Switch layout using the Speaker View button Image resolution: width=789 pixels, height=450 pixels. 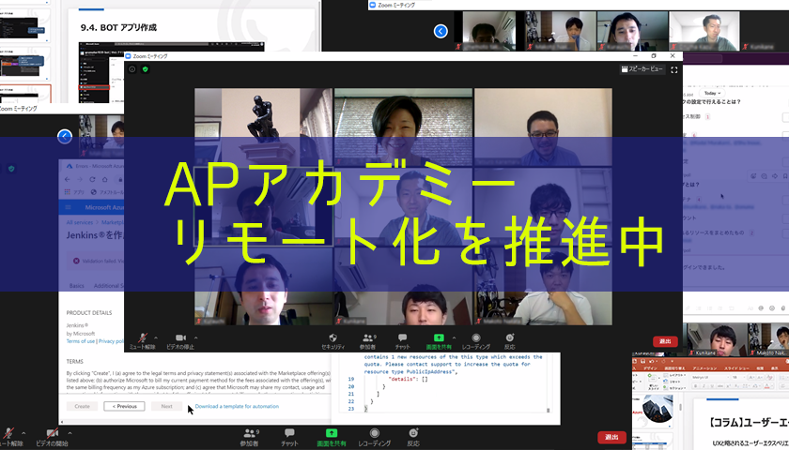(x=642, y=69)
